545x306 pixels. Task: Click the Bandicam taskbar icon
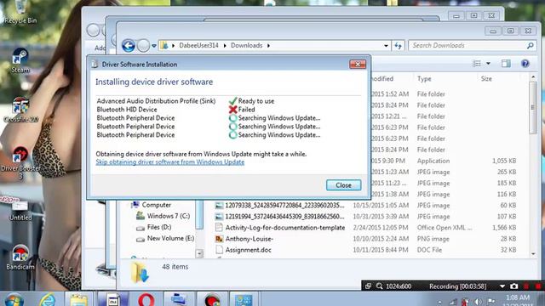click(212, 299)
